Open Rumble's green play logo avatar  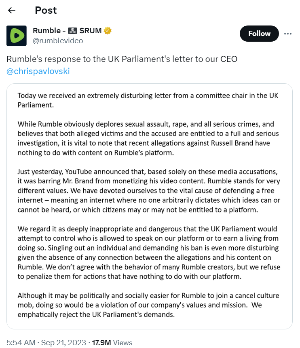(x=17, y=36)
